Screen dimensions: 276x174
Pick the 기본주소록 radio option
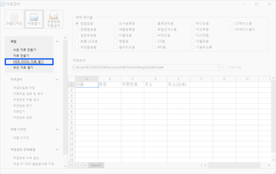193,47
